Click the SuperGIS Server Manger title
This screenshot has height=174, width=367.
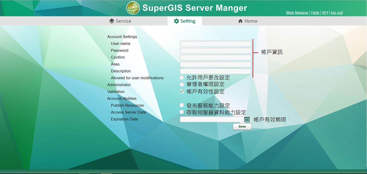click(195, 8)
